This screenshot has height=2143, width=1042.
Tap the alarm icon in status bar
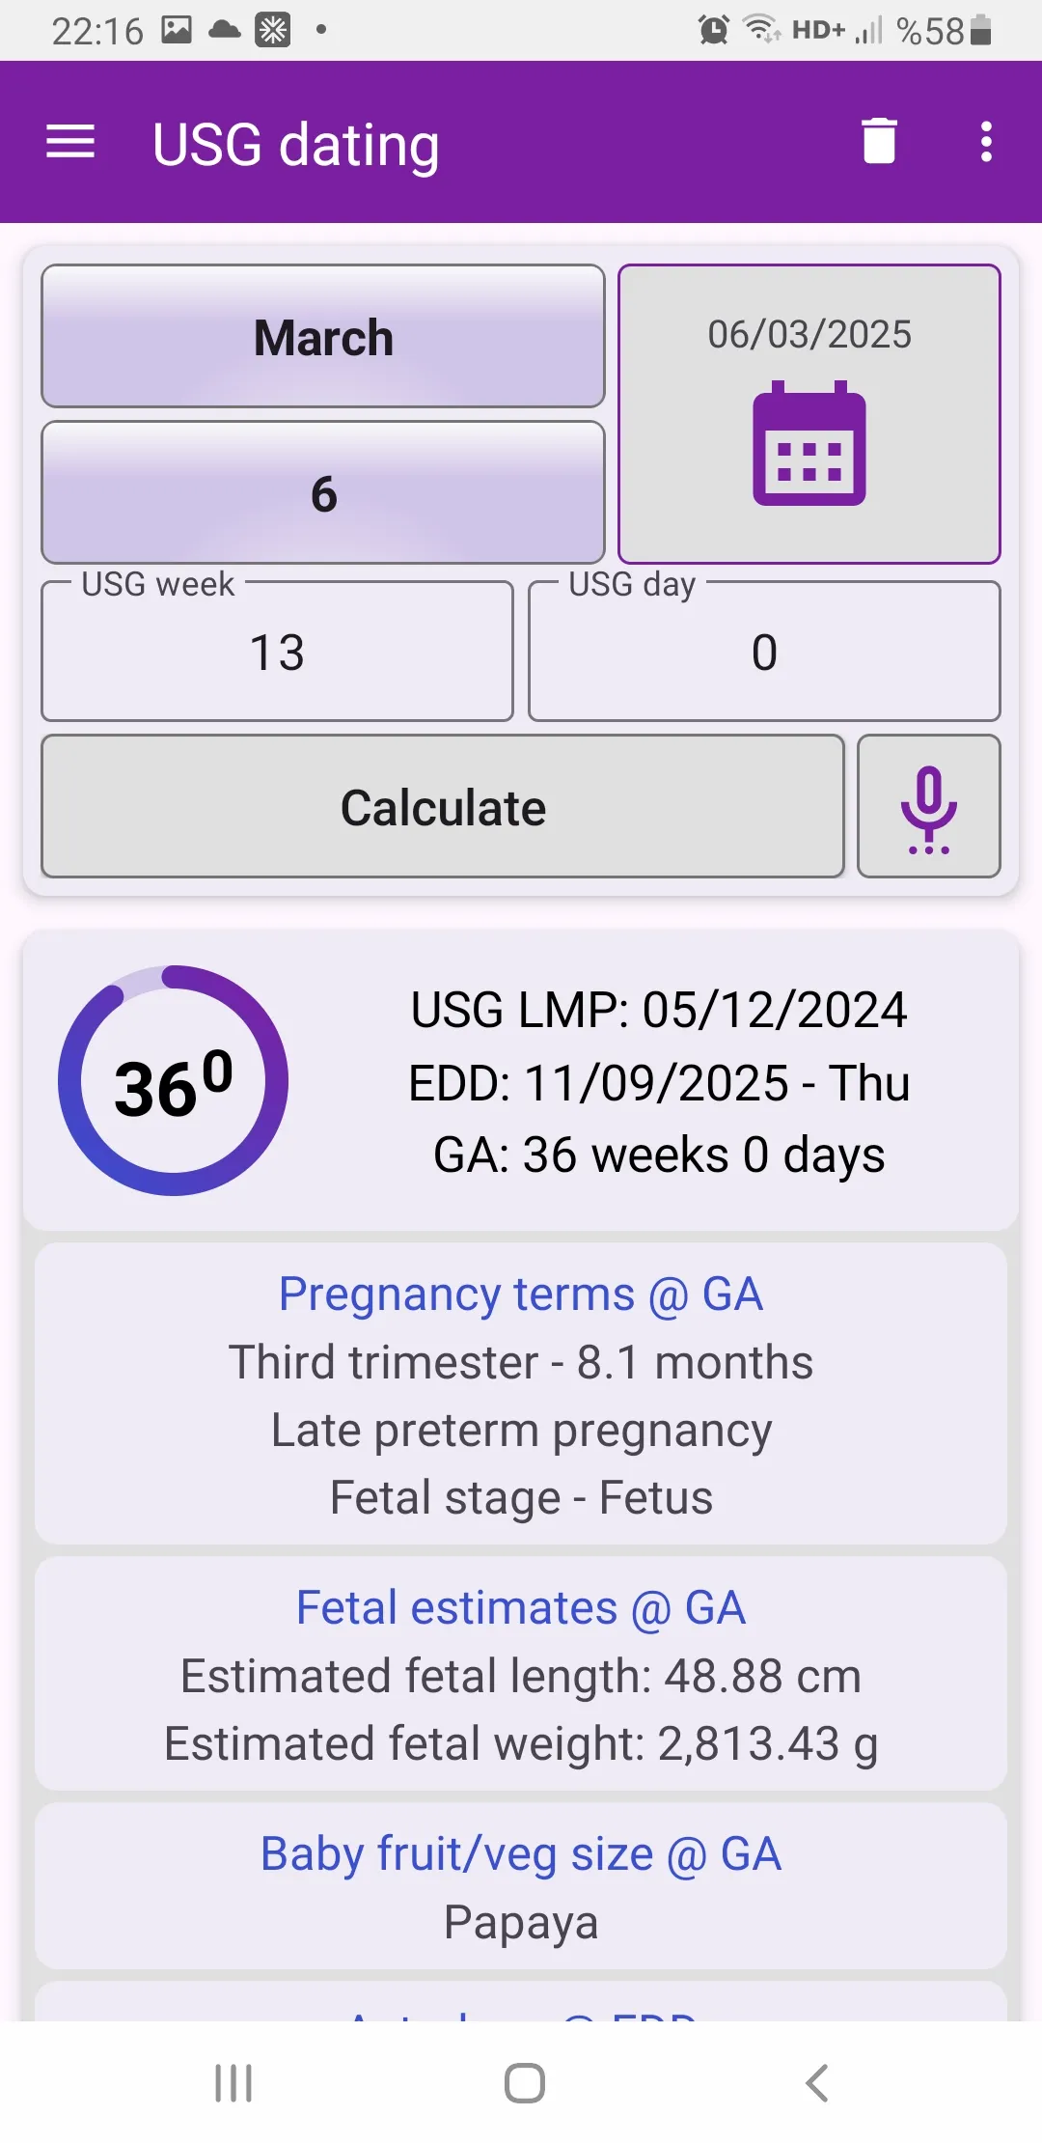pyautogui.click(x=713, y=30)
